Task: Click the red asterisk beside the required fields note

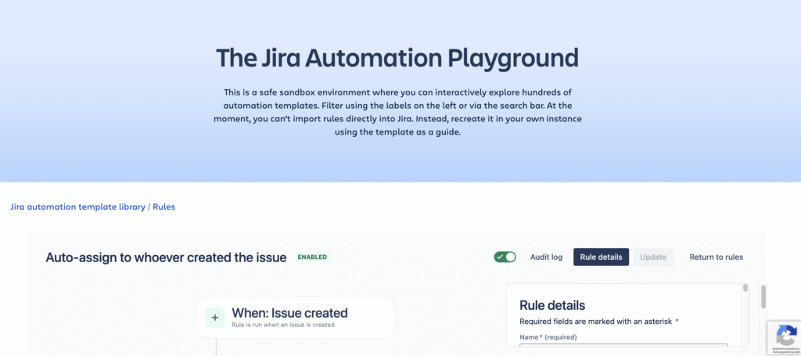Action: click(677, 322)
